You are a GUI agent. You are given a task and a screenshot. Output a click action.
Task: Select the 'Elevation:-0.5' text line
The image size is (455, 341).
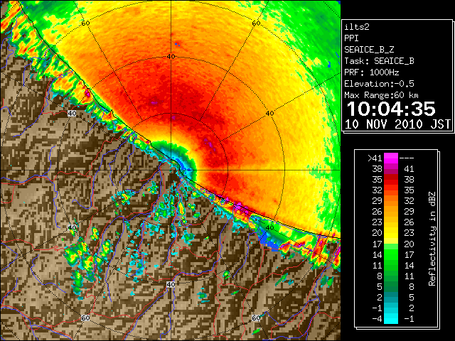379,84
